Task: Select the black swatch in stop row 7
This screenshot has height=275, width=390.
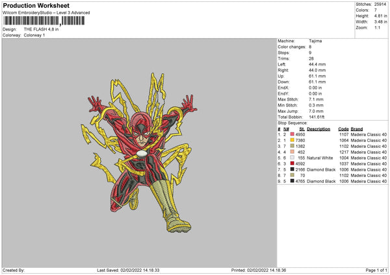Action: coord(292,169)
